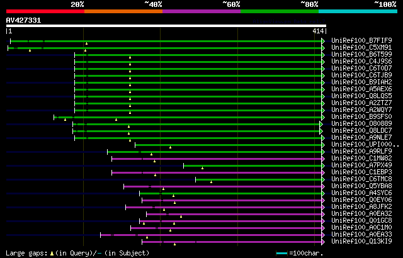Click the yellow gap marker under the A9RLF9 bar
403x258 pixels.
(x=151, y=154)
